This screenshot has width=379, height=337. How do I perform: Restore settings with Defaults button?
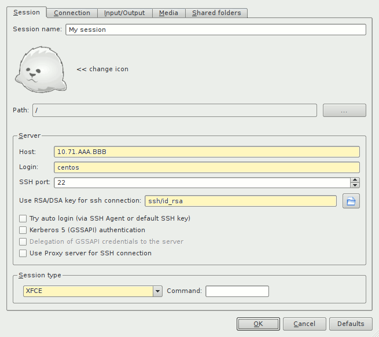(x=351, y=324)
